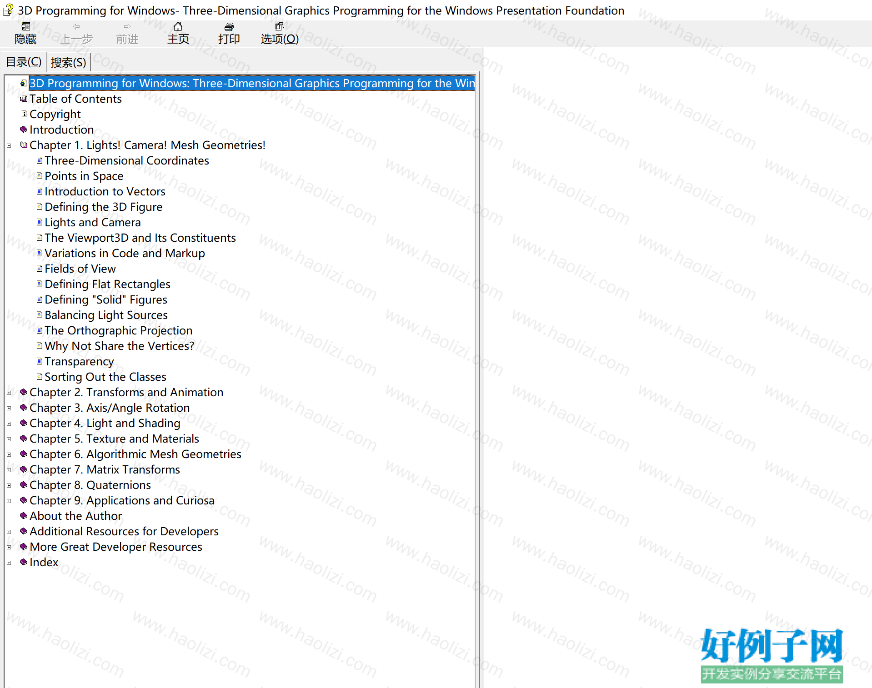Open Defining Flat Rectangles topic
The width and height of the screenshot is (872, 688).
107,284
